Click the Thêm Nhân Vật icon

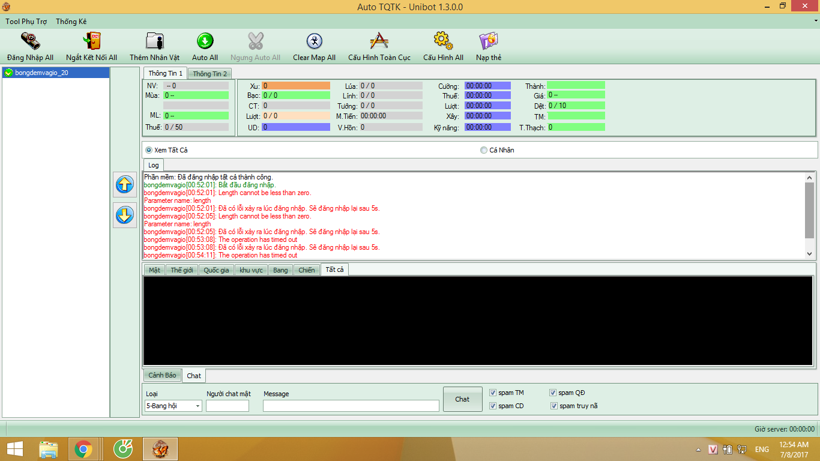(x=155, y=41)
